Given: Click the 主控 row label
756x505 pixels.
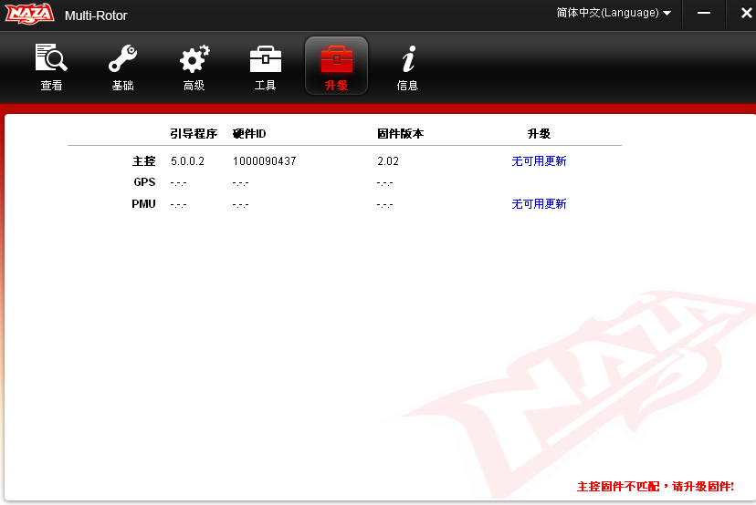Looking at the screenshot, I should (x=143, y=160).
